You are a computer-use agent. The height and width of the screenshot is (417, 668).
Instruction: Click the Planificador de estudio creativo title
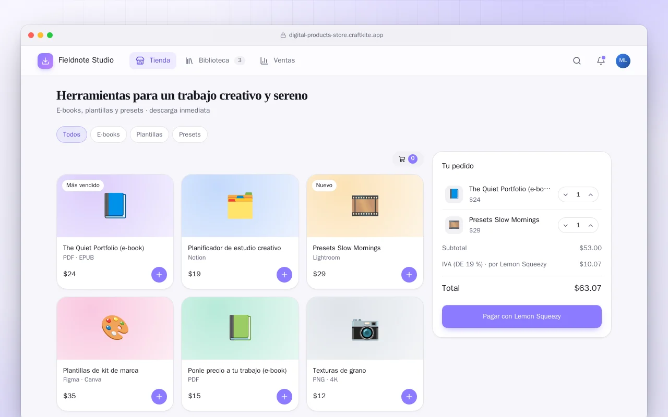pyautogui.click(x=234, y=248)
